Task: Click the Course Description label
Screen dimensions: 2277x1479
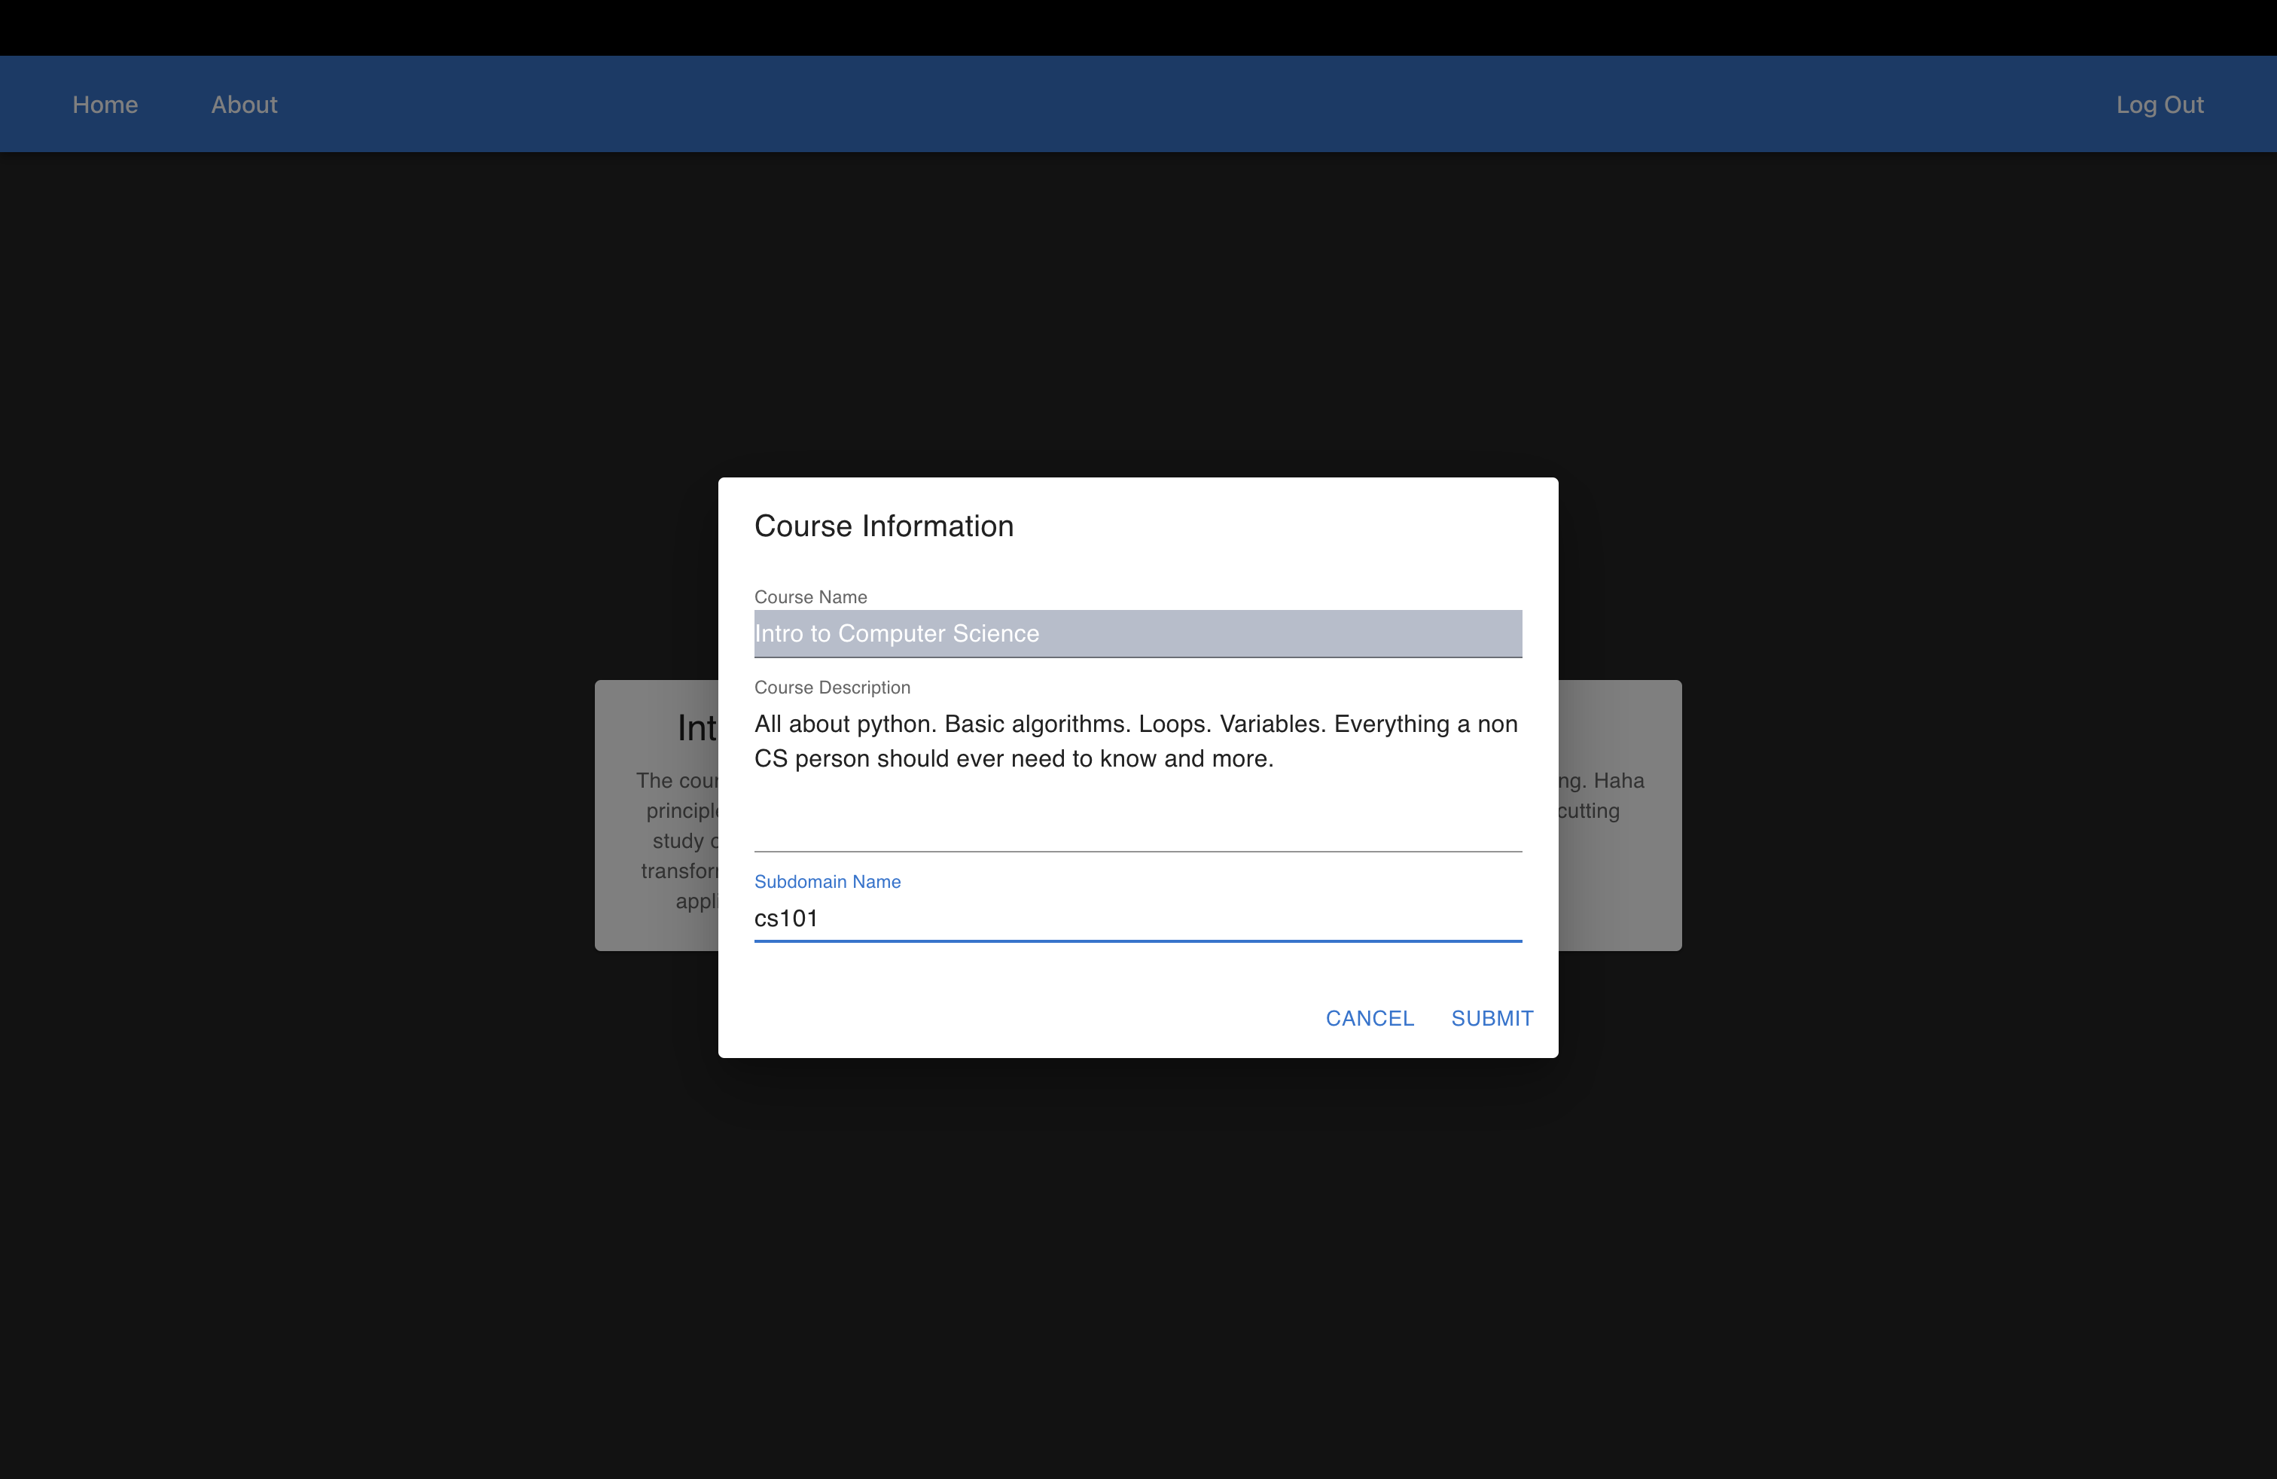Action: tap(831, 688)
